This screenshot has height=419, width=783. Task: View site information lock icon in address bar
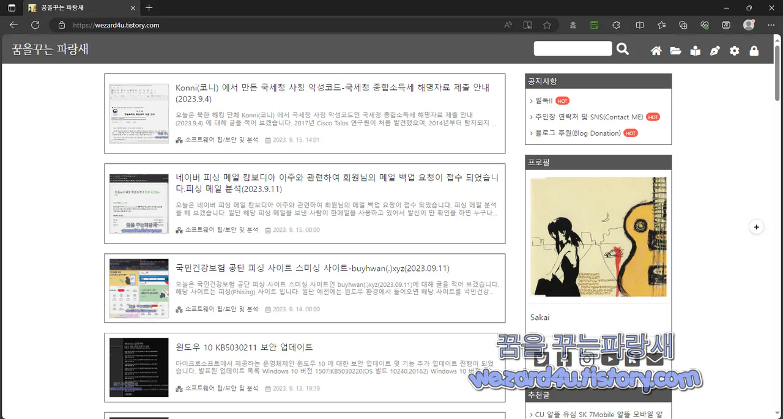[61, 25]
